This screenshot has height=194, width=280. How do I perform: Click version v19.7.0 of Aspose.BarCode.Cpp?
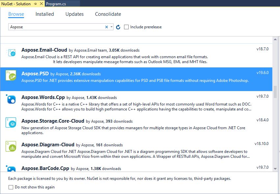point(263,167)
